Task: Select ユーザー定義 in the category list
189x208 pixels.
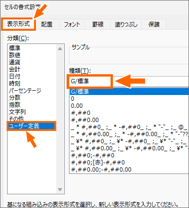Action: click(32, 126)
